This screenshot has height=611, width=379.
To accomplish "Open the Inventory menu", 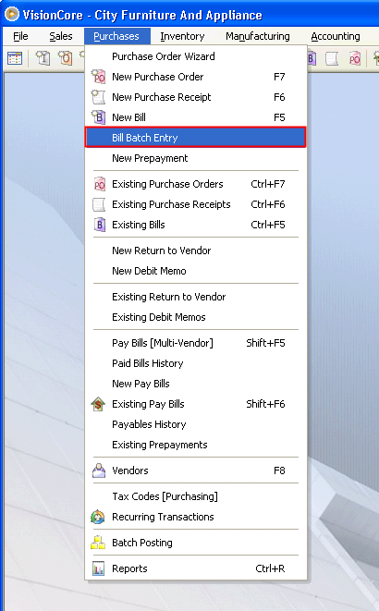I will point(182,36).
